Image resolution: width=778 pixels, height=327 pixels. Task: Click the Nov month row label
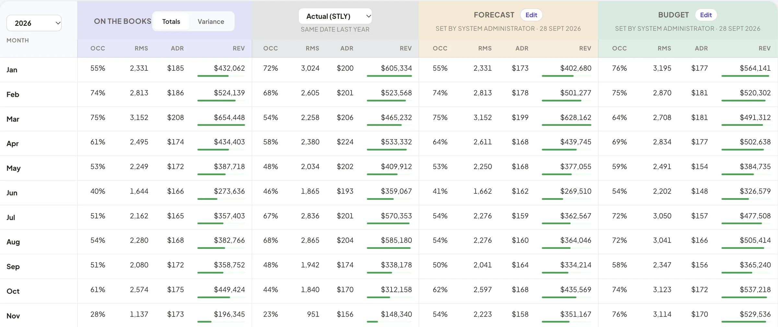coord(13,316)
